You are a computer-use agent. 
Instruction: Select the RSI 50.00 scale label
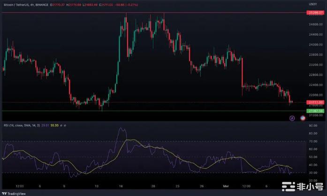click(x=313, y=157)
